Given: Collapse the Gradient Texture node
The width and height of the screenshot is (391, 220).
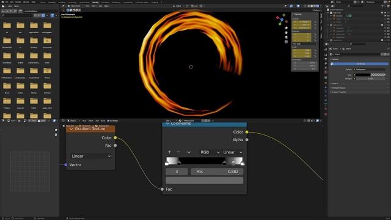Looking at the screenshot, I should 71,129.
